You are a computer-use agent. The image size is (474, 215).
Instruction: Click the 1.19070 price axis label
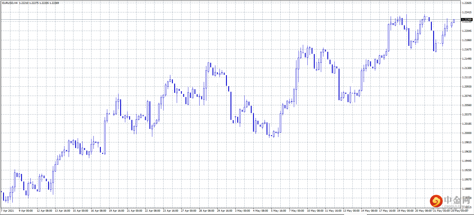[467, 180]
